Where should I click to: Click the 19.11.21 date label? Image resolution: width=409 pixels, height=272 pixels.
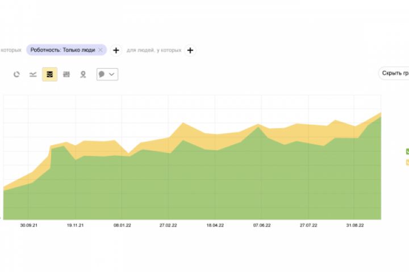(x=76, y=225)
